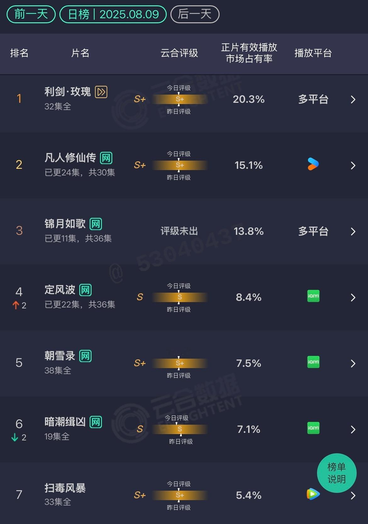Viewport: 368px width, 524px height.
Task: Open the 定风波 title details
Action: [x=60, y=290]
